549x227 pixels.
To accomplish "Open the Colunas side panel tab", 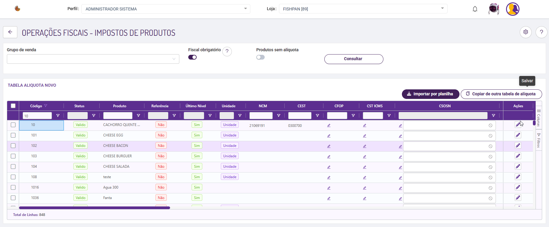I will coord(539,118).
